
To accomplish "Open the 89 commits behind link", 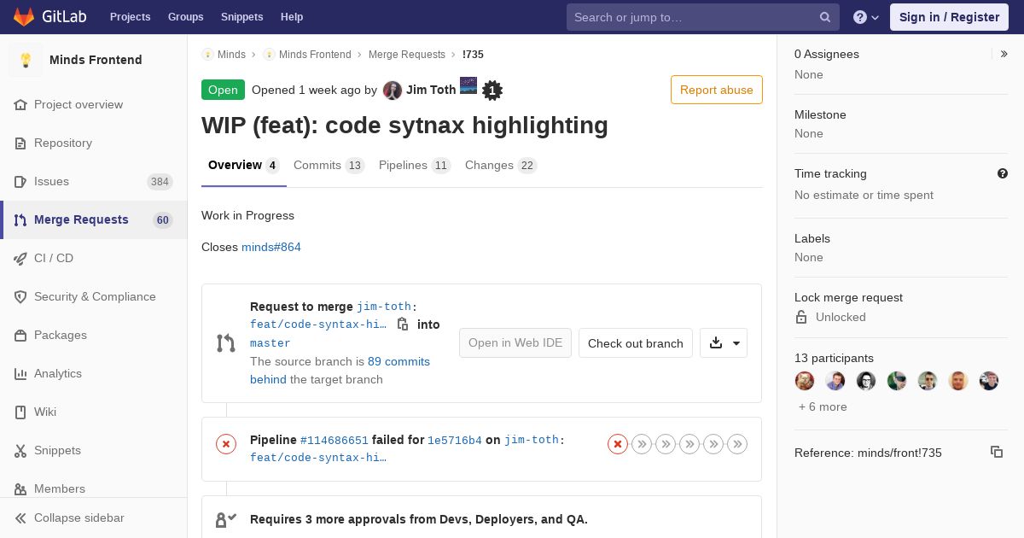I will coord(340,371).
